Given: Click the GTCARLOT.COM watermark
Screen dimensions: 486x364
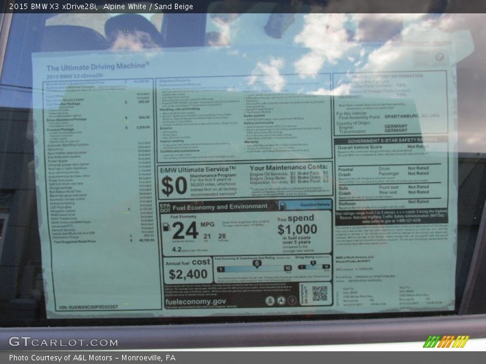Looking at the screenshot, I should click(x=63, y=342).
